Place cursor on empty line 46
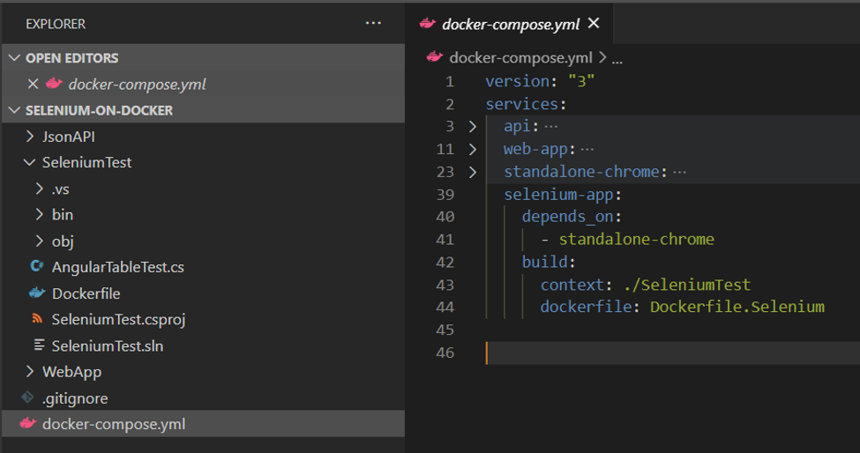 click(617, 353)
